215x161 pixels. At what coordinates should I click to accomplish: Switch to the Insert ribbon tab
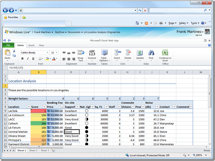coord(31,45)
